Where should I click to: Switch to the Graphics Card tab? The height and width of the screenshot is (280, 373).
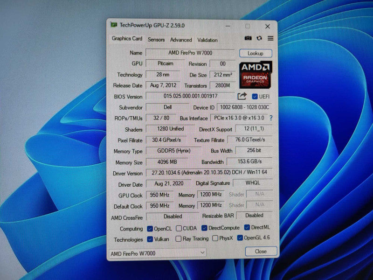[127, 39]
